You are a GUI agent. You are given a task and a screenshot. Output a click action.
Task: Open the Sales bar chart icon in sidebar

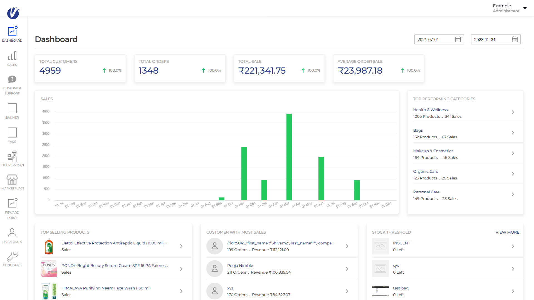[12, 56]
